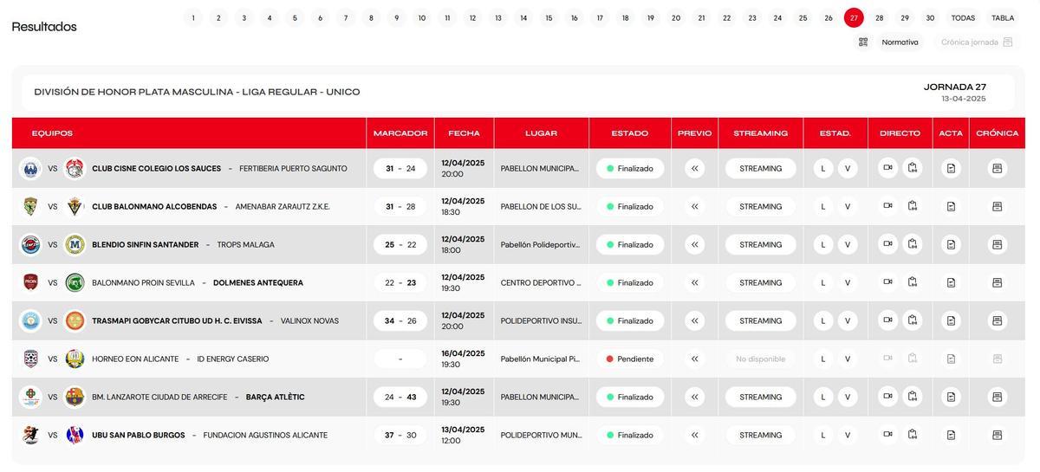Open STREAMING for Balonmano Proin Sevilla match

pyautogui.click(x=760, y=282)
